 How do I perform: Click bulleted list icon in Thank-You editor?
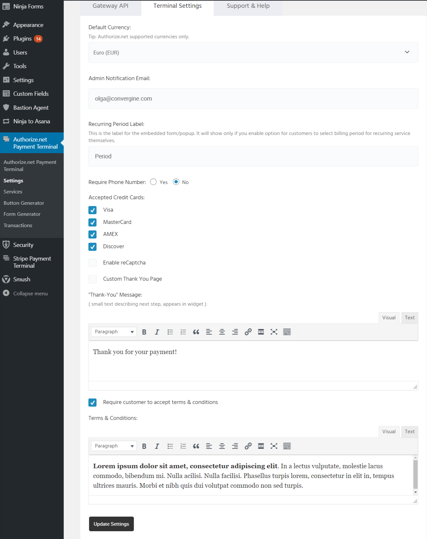pyautogui.click(x=170, y=332)
